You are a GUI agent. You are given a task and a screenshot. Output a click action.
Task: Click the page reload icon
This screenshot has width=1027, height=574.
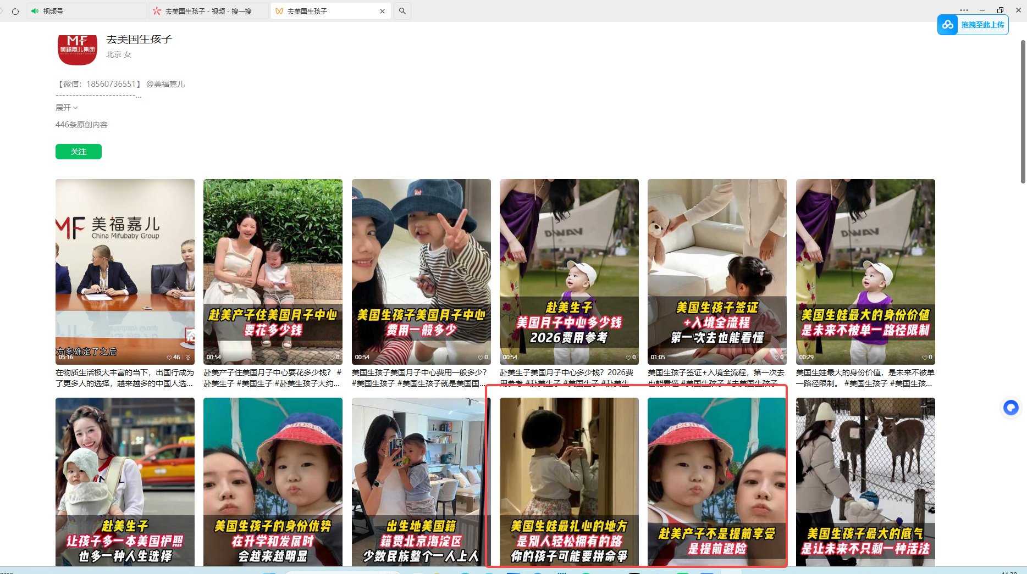click(x=15, y=11)
